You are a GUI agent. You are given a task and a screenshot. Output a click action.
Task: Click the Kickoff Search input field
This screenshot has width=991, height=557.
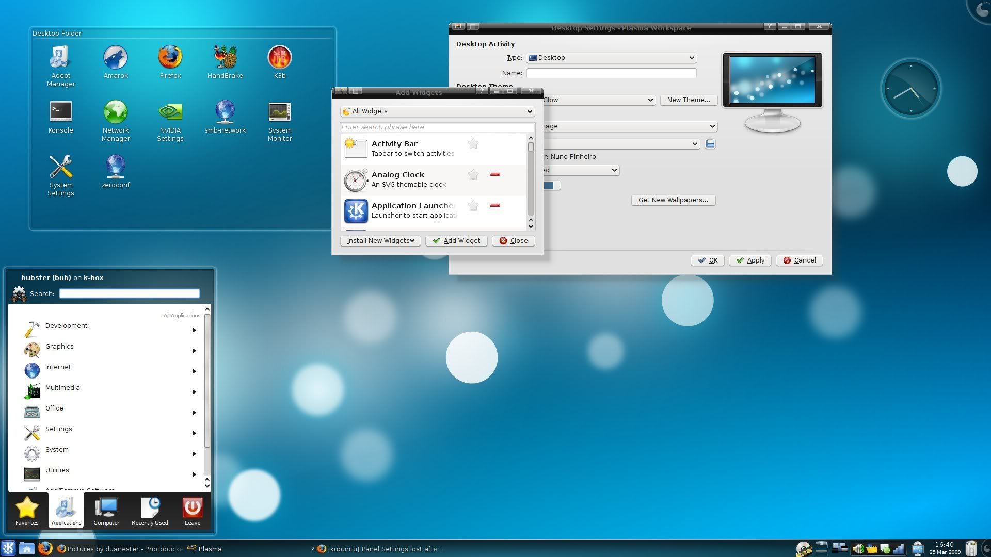pyautogui.click(x=129, y=293)
